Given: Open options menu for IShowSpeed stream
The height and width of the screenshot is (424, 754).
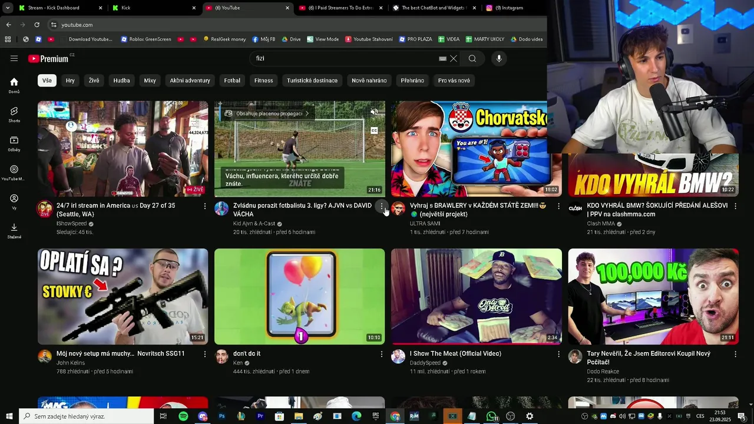Looking at the screenshot, I should (x=205, y=206).
